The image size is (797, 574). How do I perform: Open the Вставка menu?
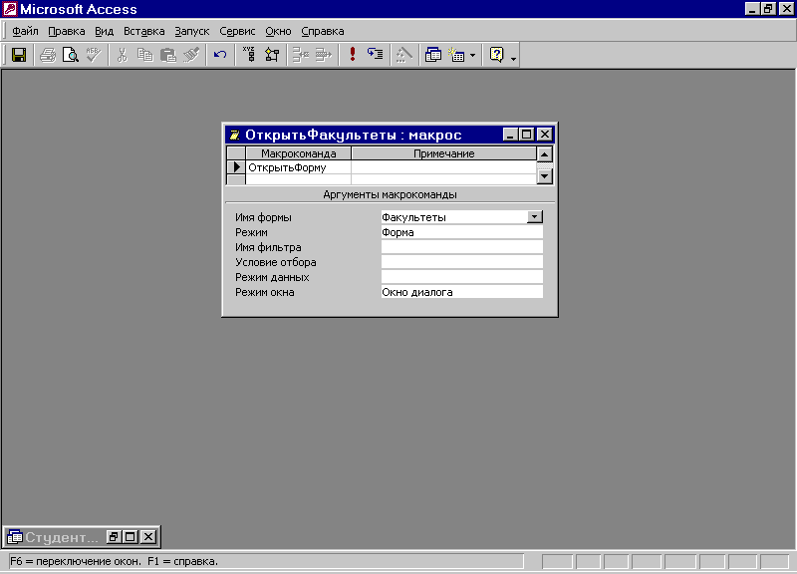[x=143, y=31]
